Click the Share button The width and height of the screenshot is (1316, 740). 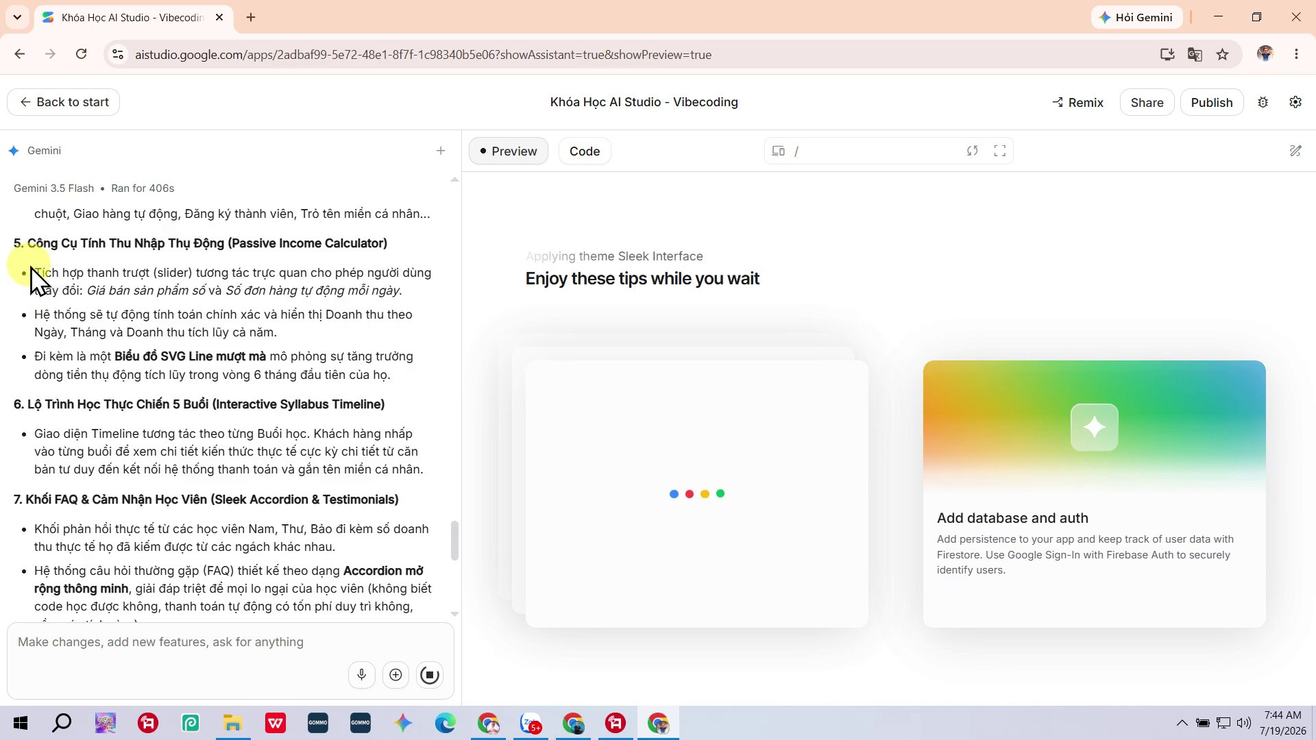1147,102
